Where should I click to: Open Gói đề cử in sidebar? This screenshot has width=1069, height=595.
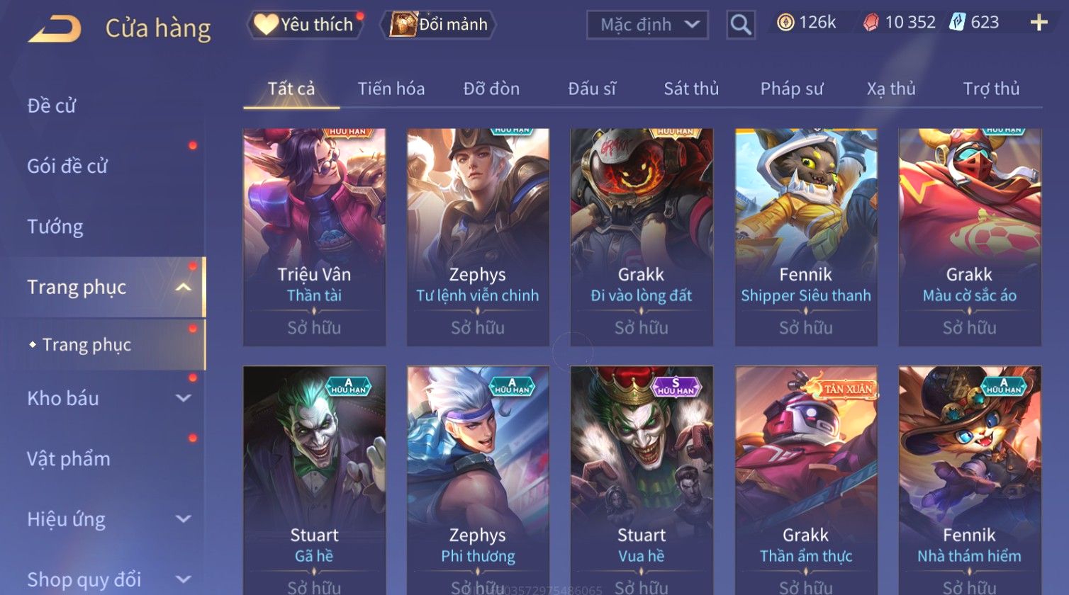[67, 166]
